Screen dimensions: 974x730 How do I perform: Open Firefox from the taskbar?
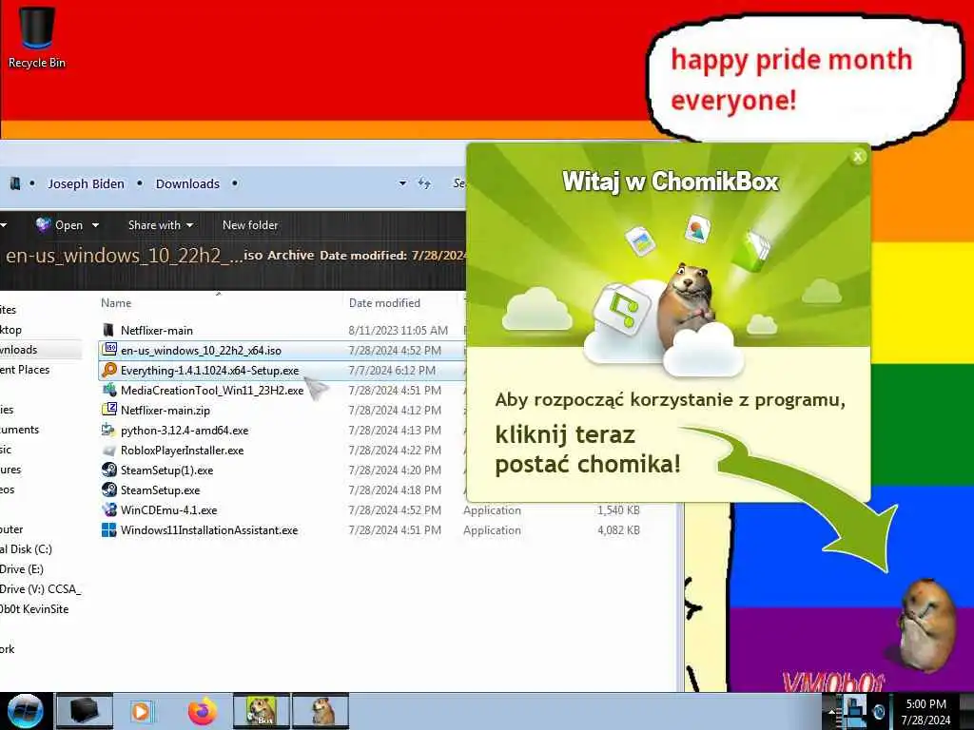click(203, 711)
